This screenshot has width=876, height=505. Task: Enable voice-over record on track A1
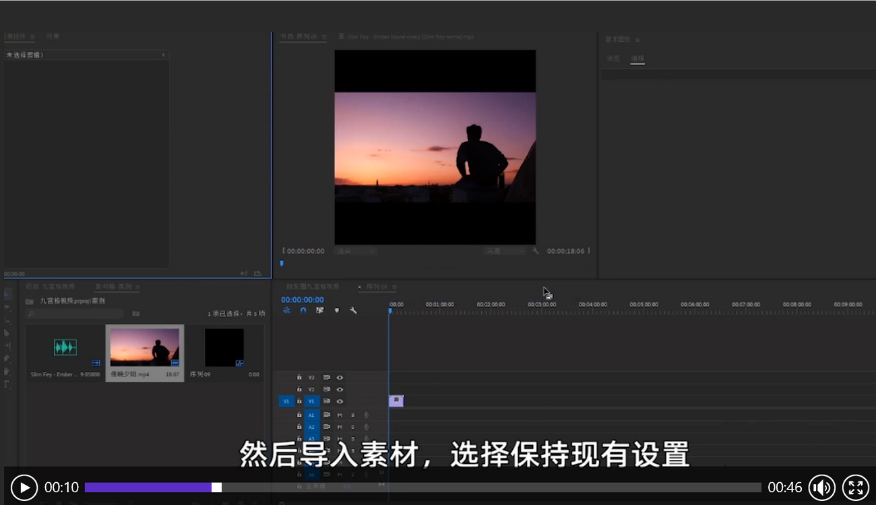(x=367, y=415)
